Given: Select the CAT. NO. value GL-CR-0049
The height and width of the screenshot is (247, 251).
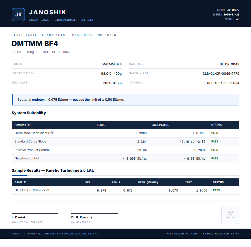Looking at the screenshot, I should point(229,64).
